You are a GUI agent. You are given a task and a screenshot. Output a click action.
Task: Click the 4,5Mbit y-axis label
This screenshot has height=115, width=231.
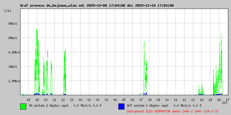point(14,52)
